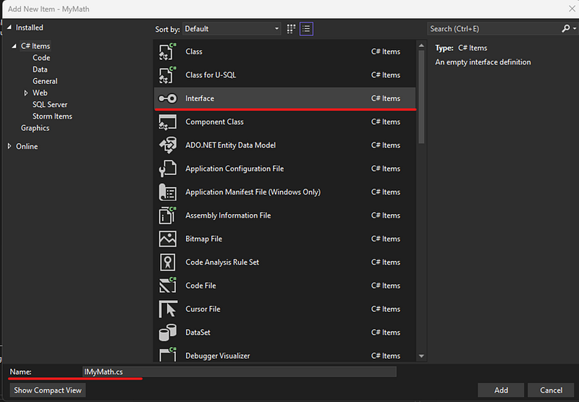579x402 pixels.
Task: Expand the Web tree node
Action: click(26, 93)
